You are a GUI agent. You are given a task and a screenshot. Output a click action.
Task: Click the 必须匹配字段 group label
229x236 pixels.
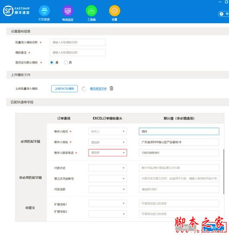[x=30, y=141]
